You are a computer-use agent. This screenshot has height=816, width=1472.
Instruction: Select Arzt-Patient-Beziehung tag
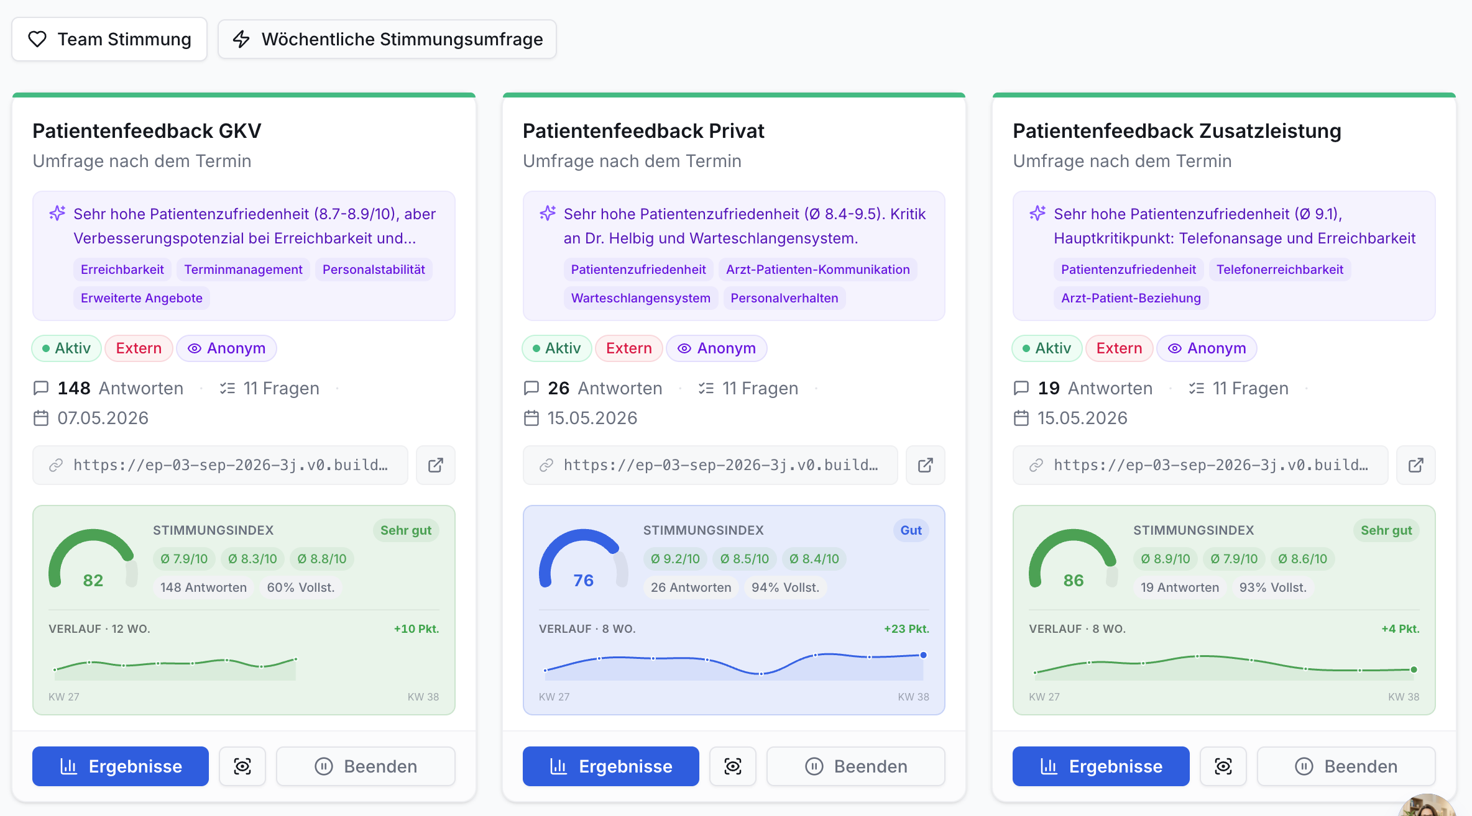click(x=1131, y=298)
